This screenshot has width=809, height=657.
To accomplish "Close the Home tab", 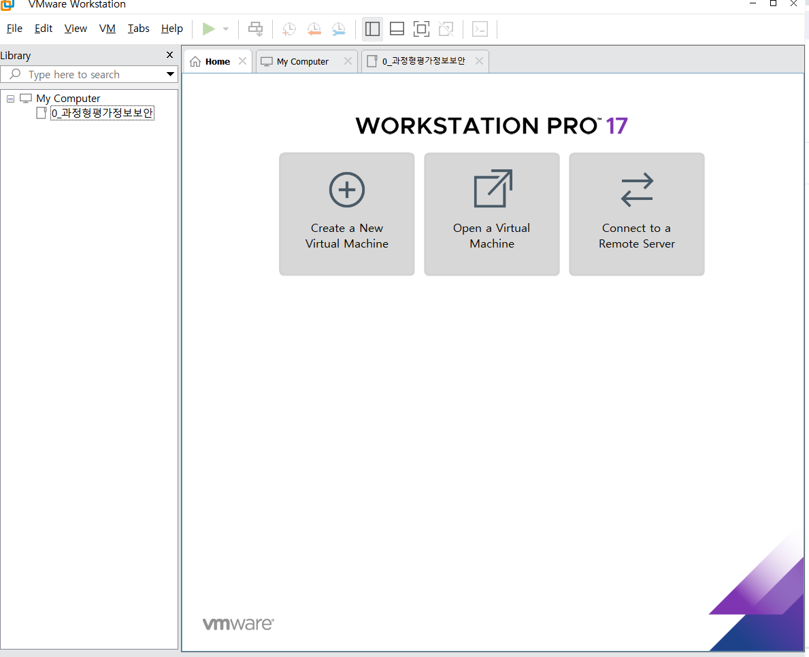I will (x=242, y=61).
